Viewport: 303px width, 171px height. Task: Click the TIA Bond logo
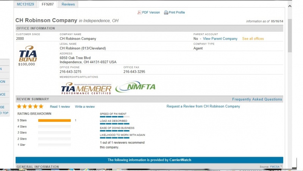coord(28,54)
